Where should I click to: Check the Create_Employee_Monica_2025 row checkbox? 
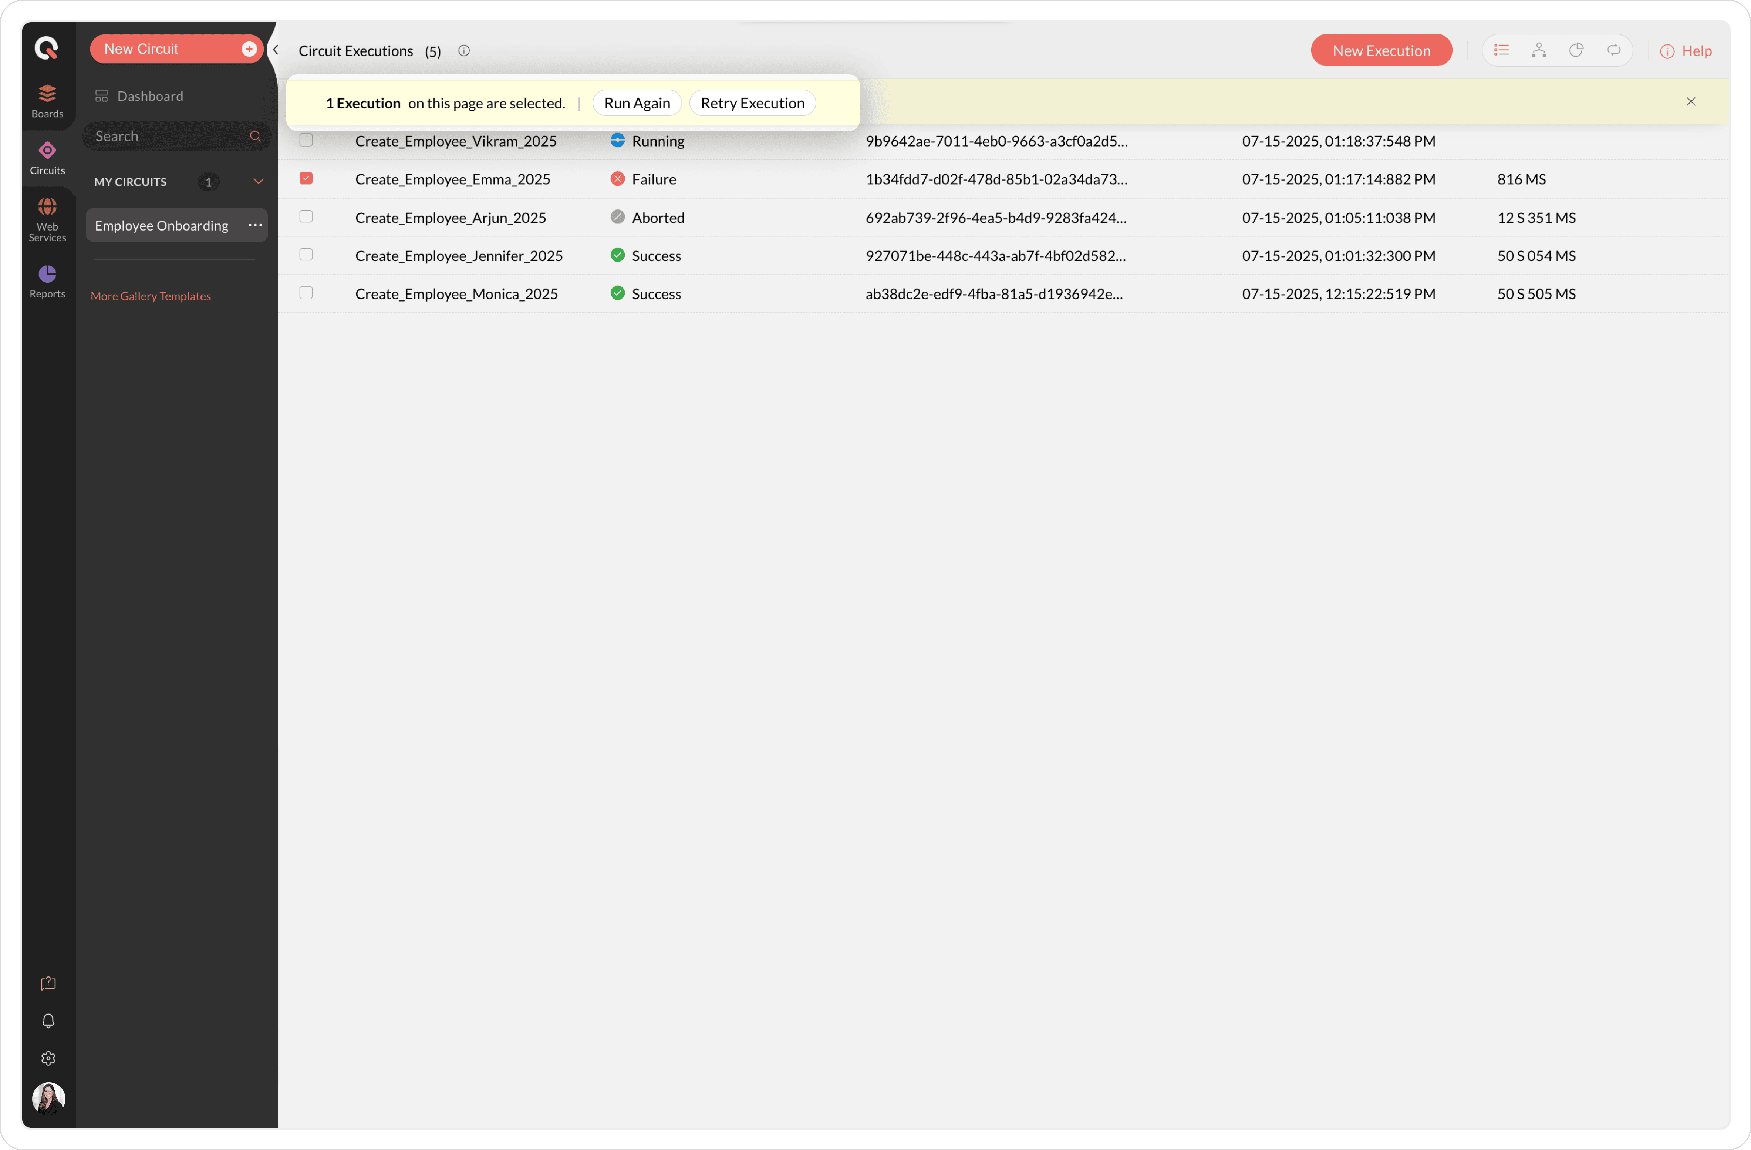[306, 293]
